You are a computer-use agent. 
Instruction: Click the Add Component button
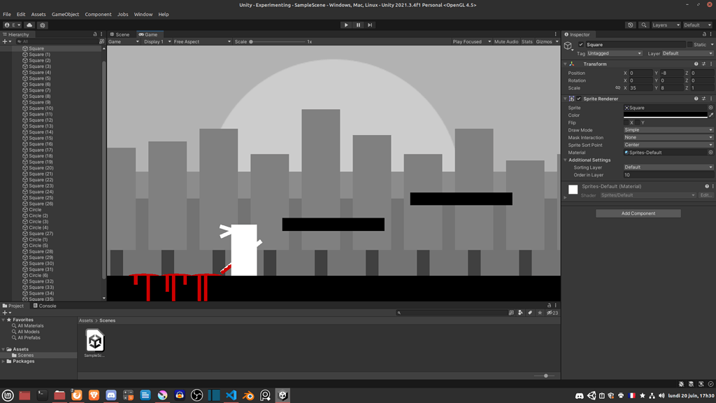point(637,213)
